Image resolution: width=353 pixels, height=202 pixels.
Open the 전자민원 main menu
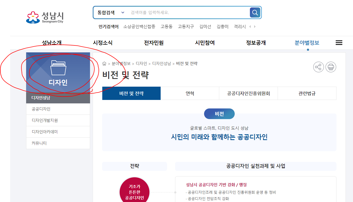point(154,43)
